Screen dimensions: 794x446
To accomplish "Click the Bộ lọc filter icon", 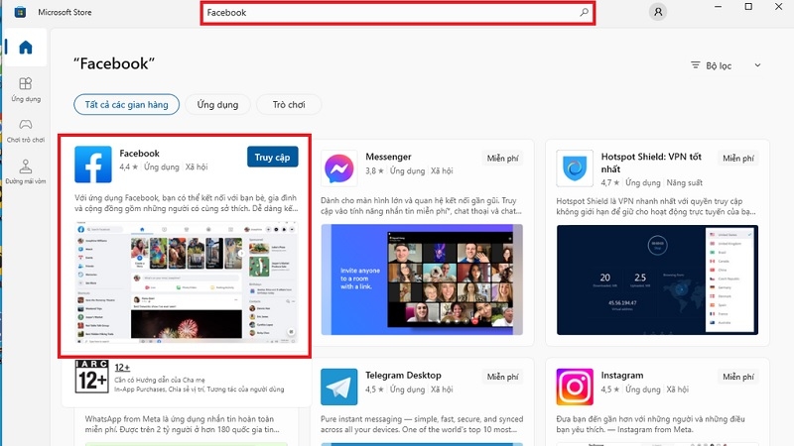I will 696,65.
